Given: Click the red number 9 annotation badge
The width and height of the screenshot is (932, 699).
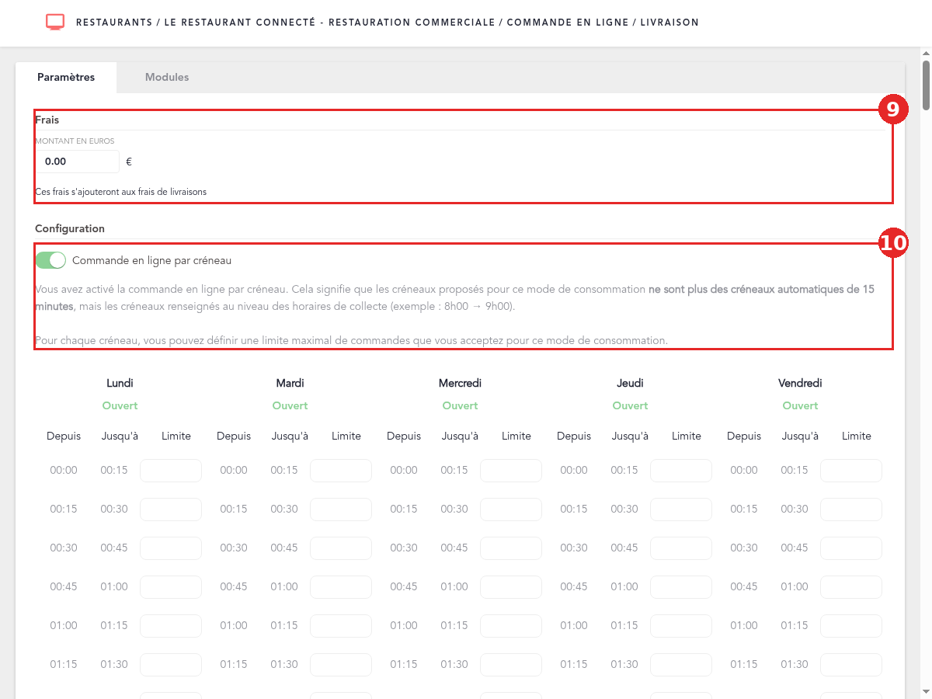Looking at the screenshot, I should point(892,110).
